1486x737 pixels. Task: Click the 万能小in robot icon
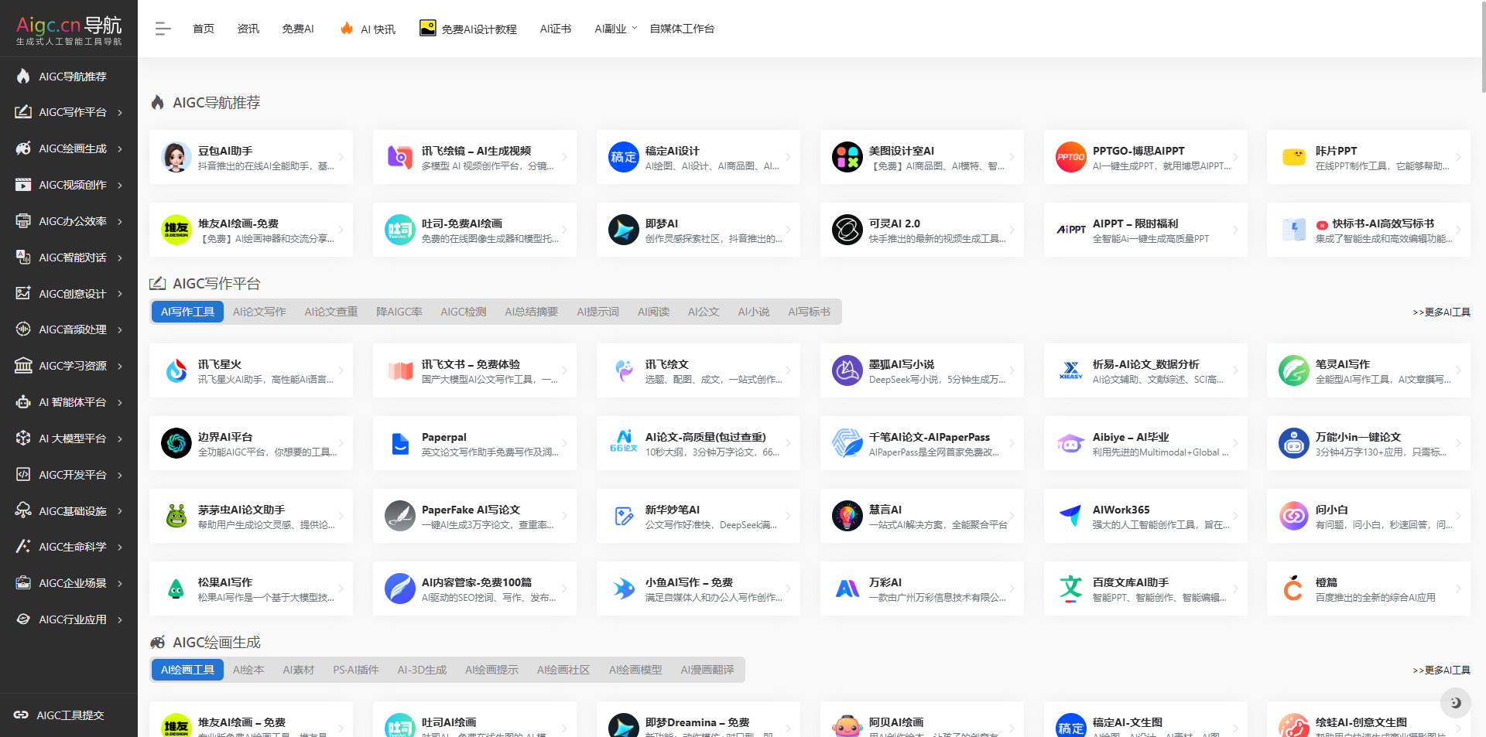tap(1294, 443)
